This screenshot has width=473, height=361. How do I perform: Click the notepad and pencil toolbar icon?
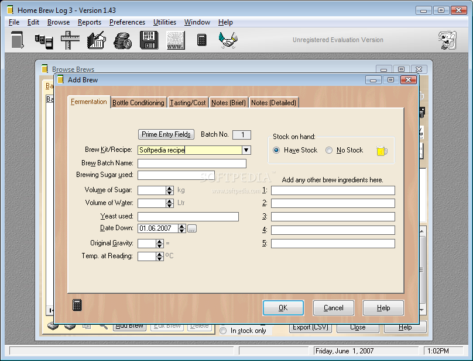(97, 40)
